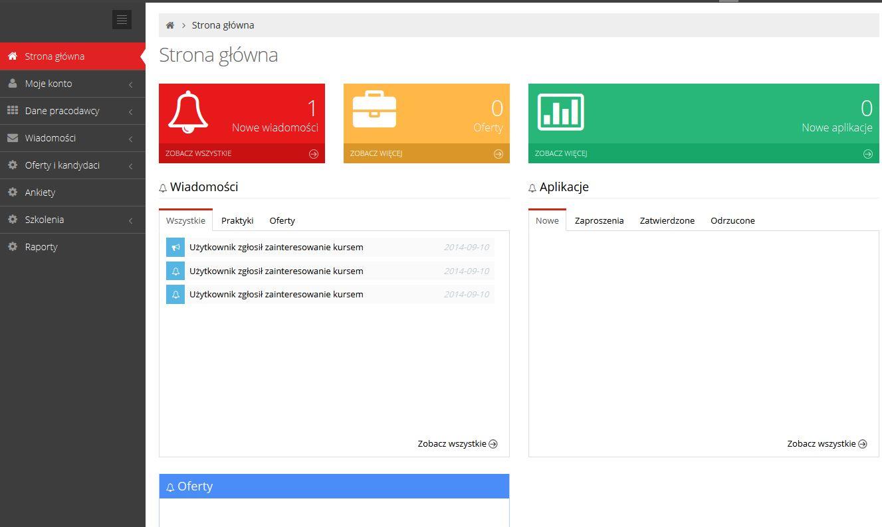
Task: Click Zobacz wszystkie in Aplikacje panel
Action: 827,444
